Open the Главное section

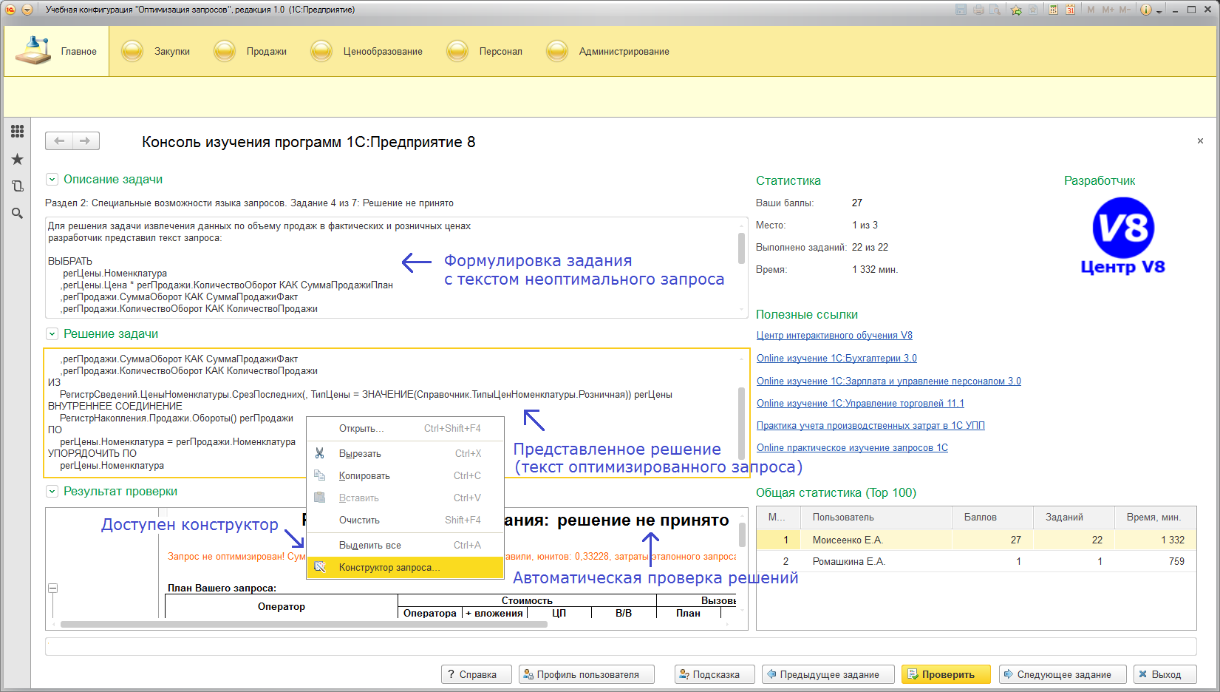point(57,51)
